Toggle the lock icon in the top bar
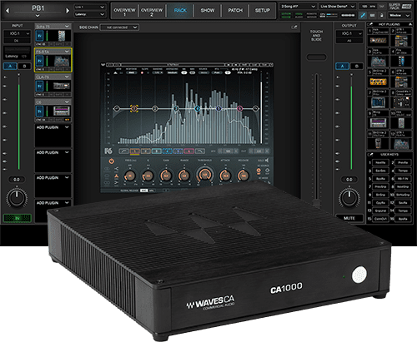The image size is (417, 342). [382, 16]
